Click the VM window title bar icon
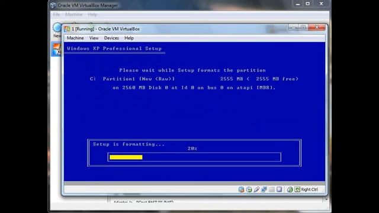 67,29
